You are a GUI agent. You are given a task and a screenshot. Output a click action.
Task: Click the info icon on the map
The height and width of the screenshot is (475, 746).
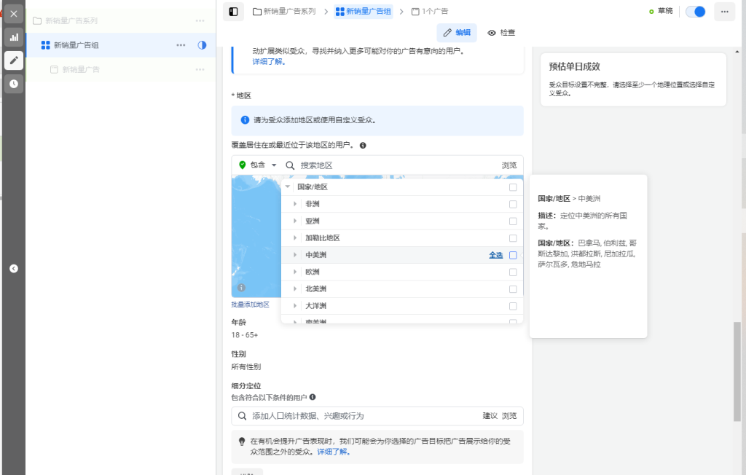[x=242, y=288]
